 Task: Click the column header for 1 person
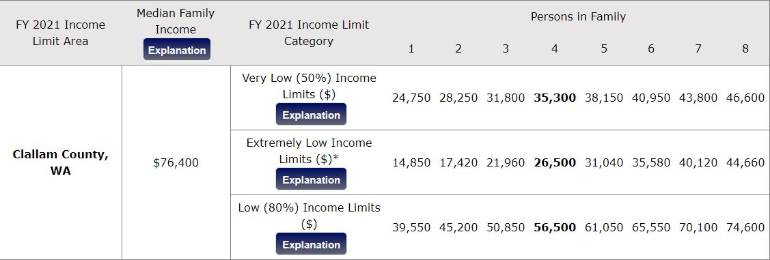tap(411, 48)
